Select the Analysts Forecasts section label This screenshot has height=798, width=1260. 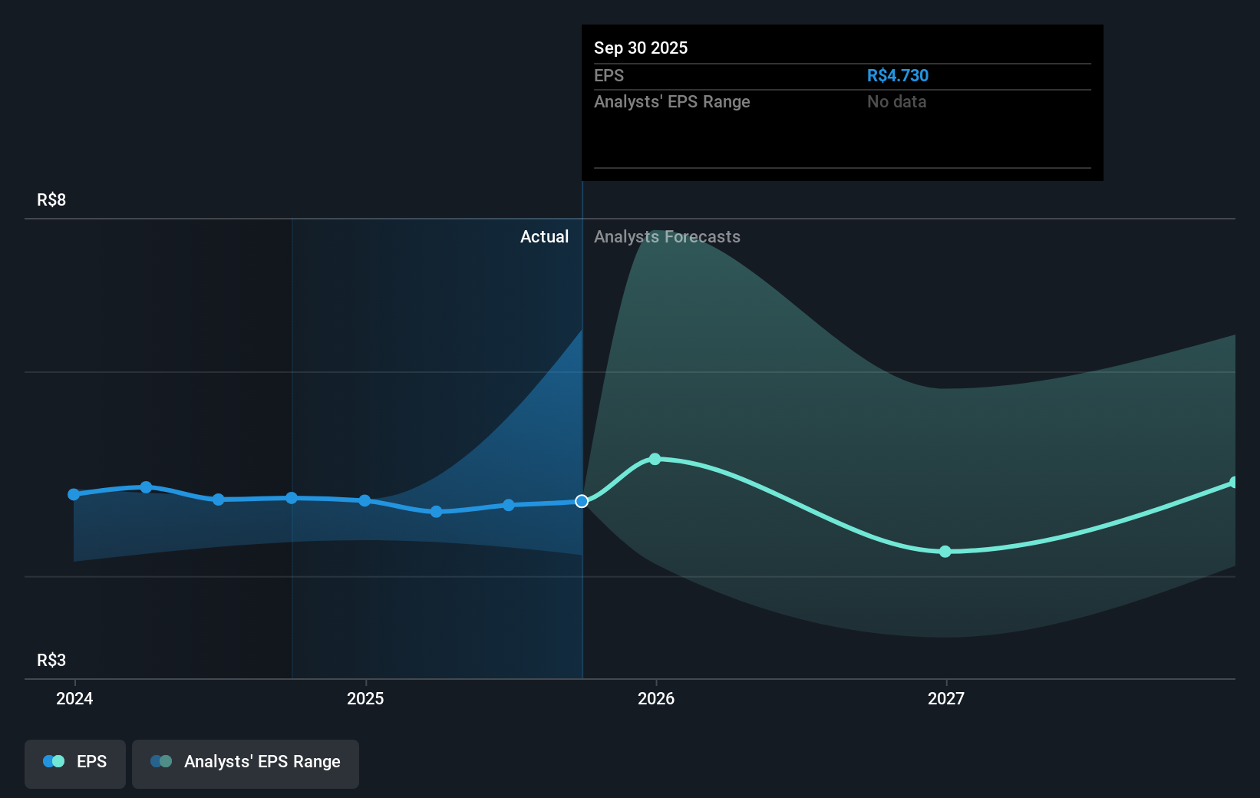667,237
